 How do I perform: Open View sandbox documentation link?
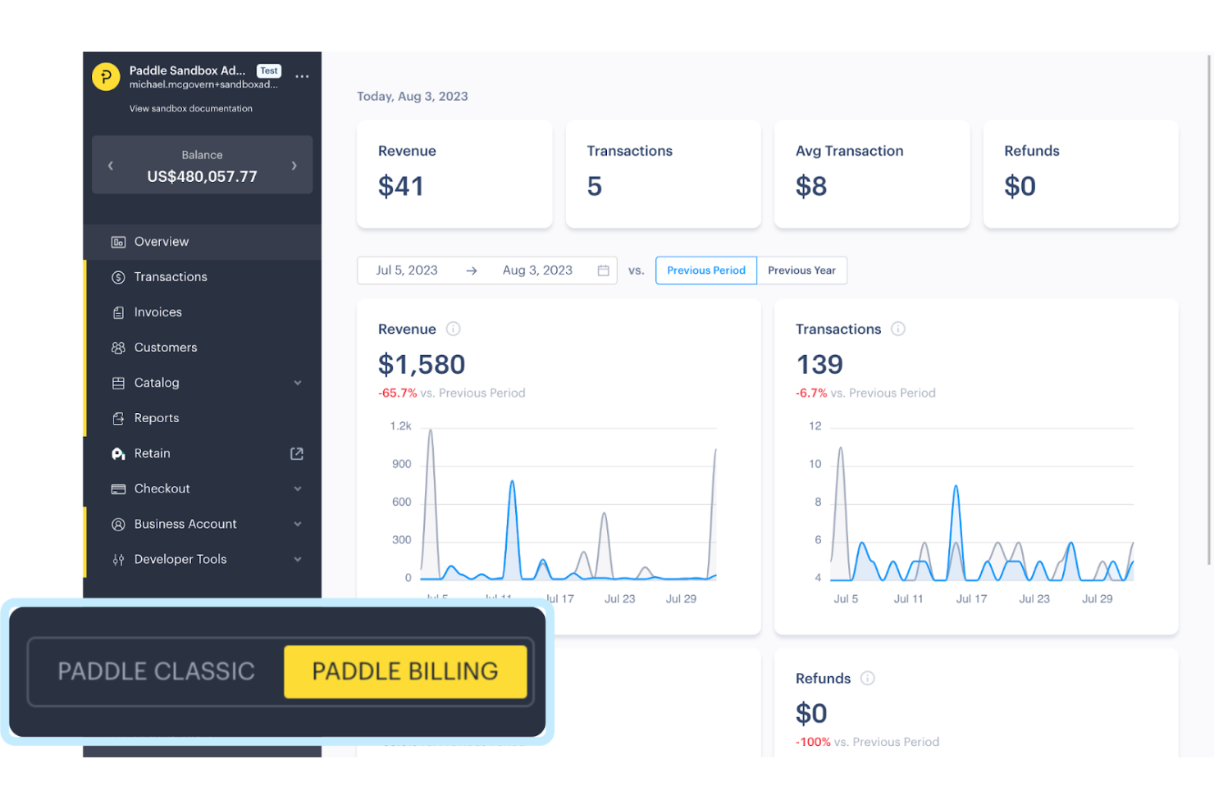(191, 108)
